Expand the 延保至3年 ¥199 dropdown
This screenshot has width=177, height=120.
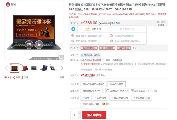pos(117,91)
